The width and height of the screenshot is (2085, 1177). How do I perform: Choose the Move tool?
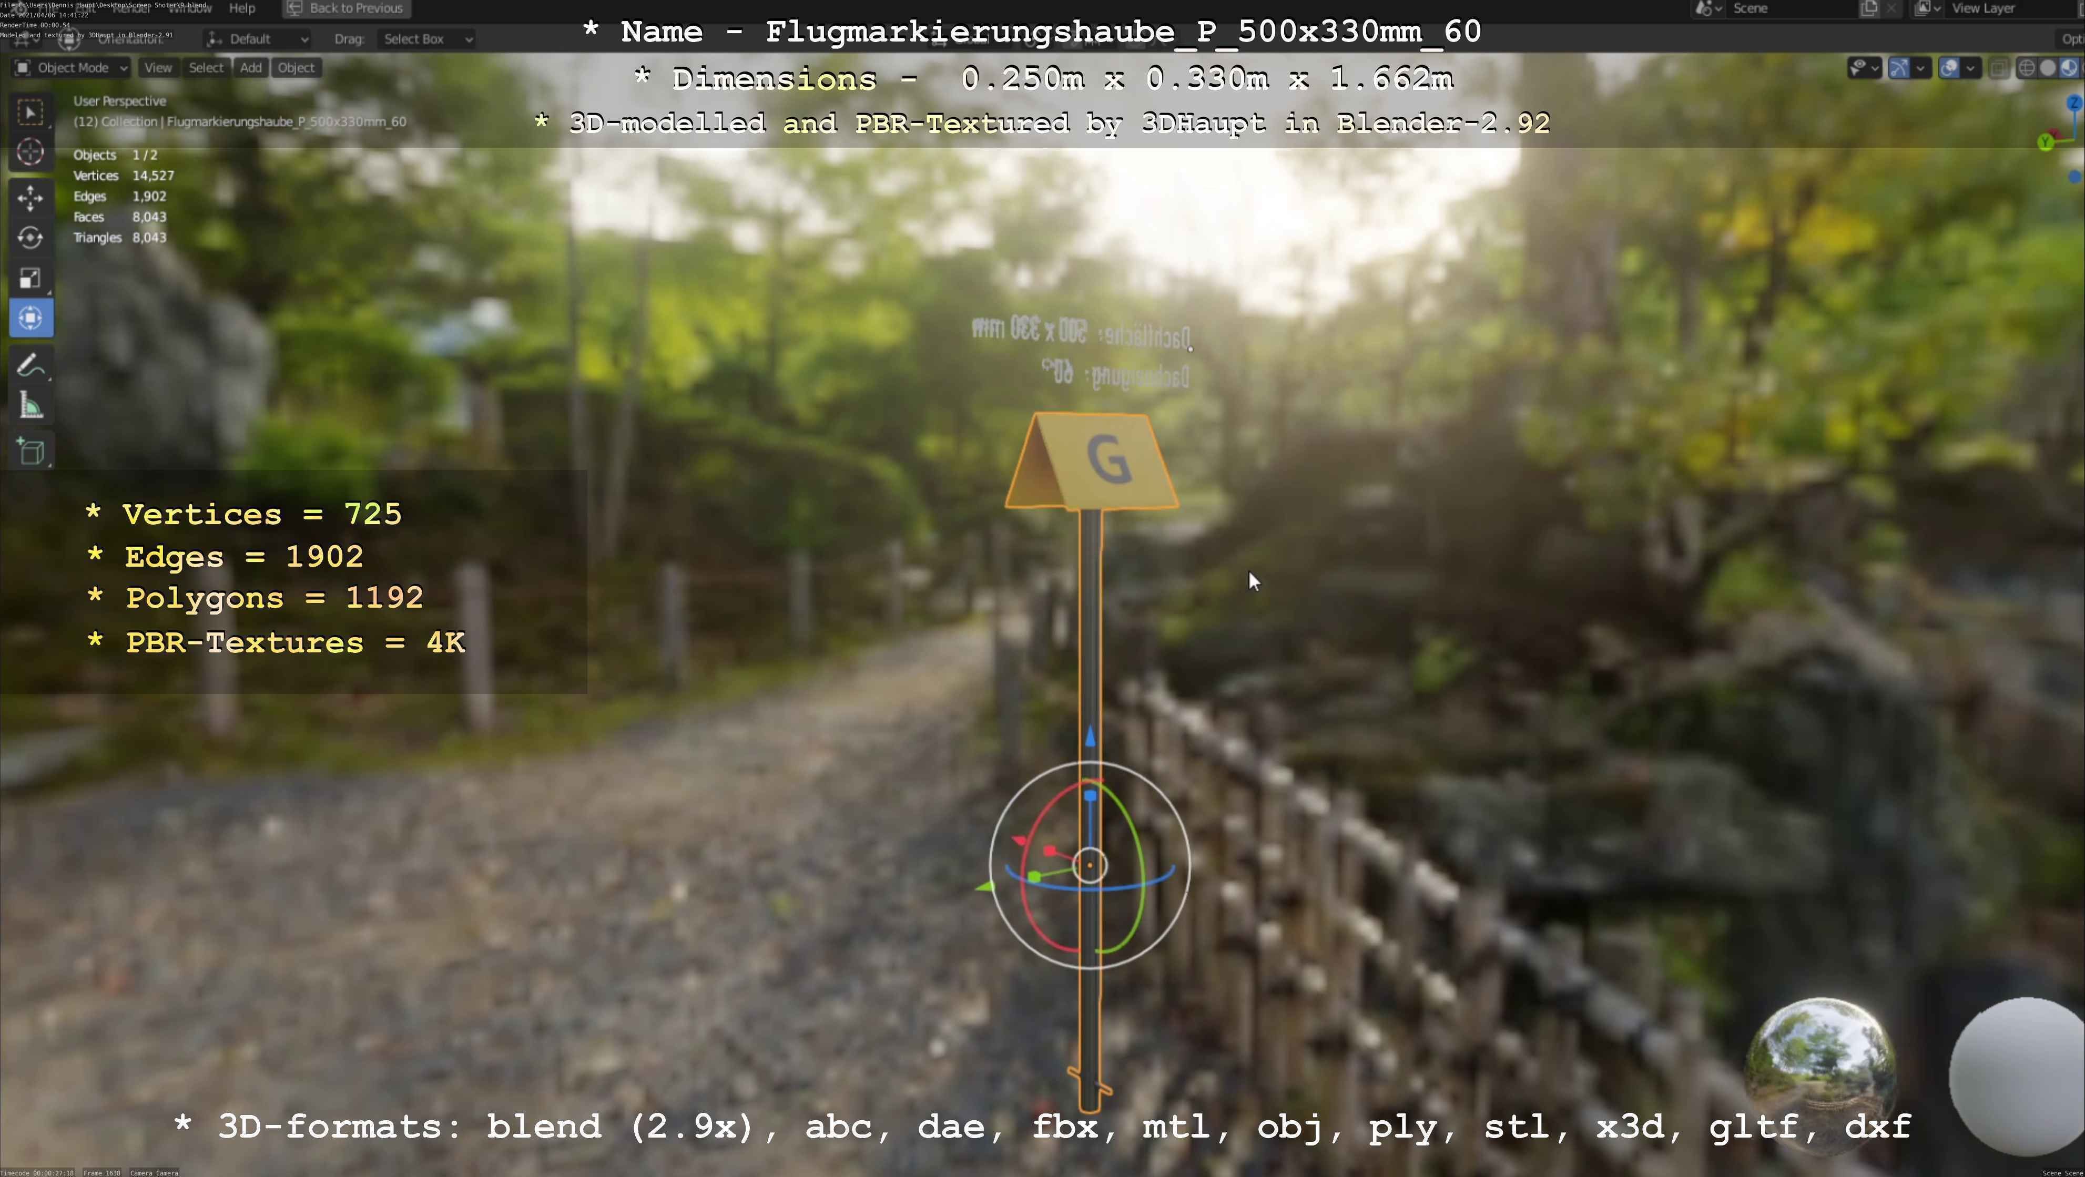click(30, 198)
